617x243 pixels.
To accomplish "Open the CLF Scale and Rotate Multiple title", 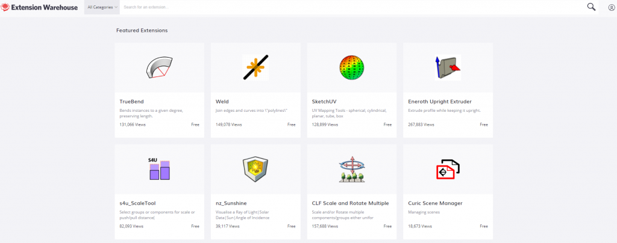I will (350, 203).
